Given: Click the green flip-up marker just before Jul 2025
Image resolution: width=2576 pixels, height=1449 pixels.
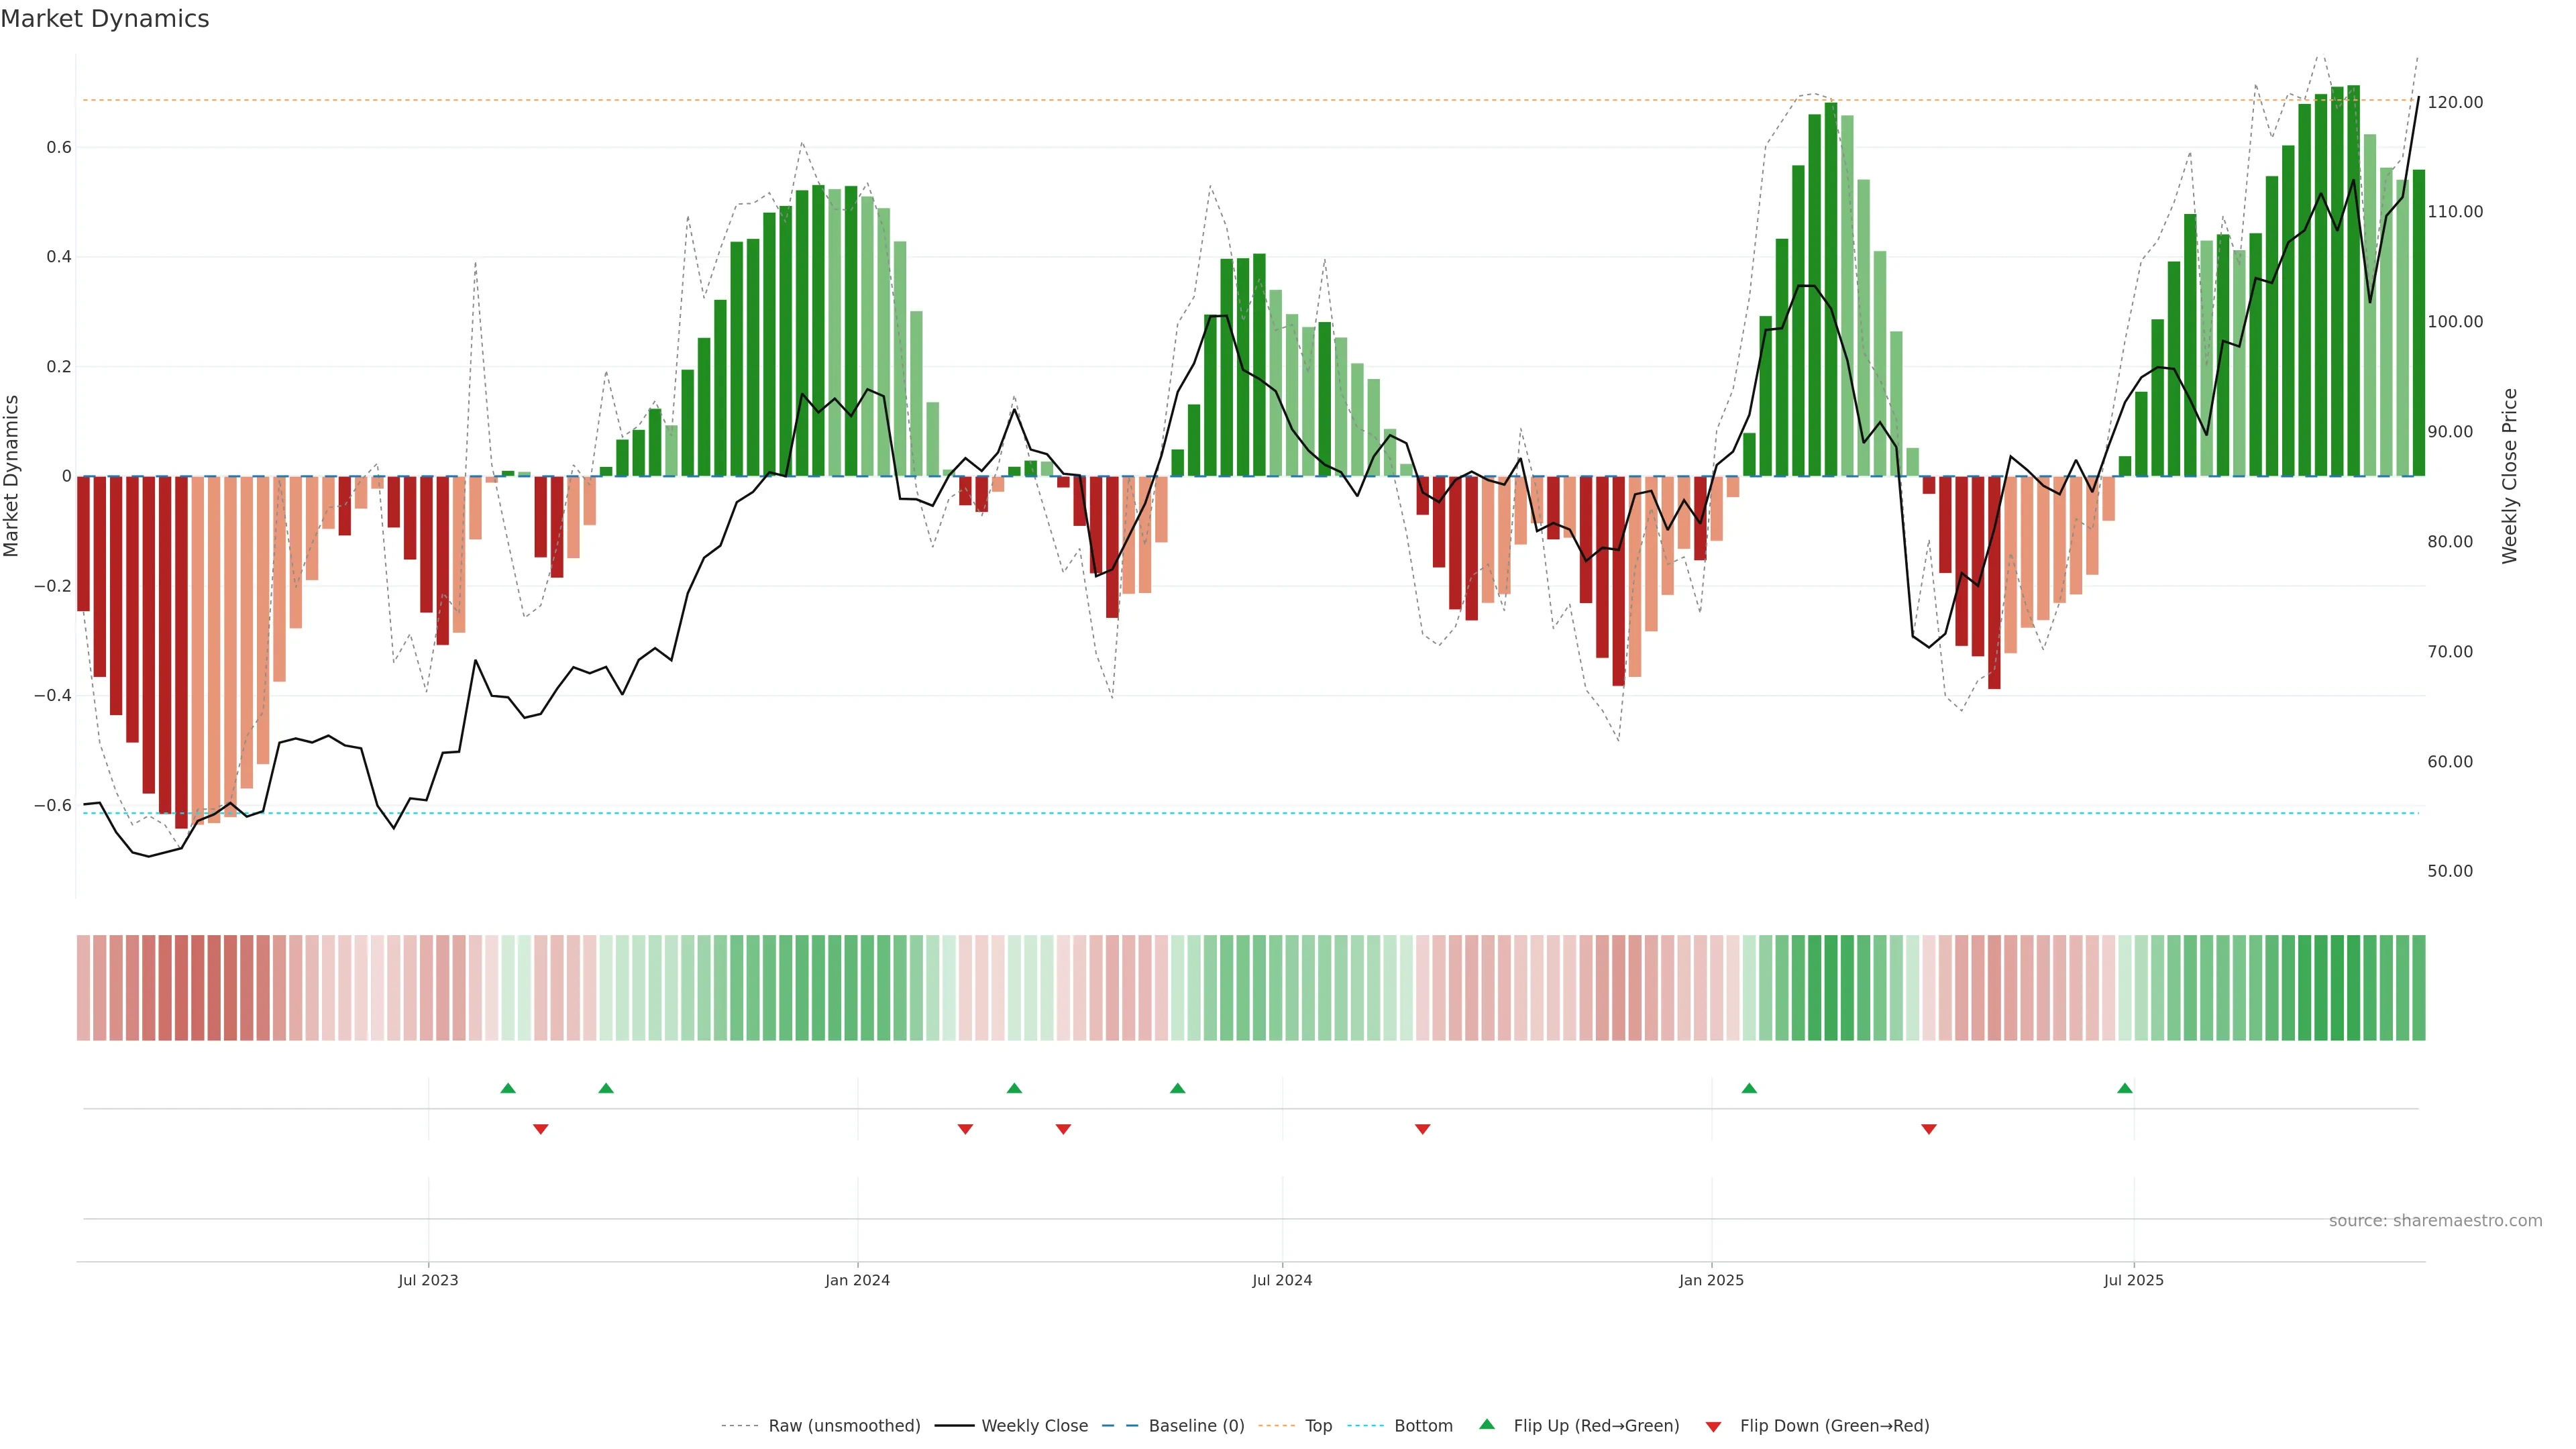Looking at the screenshot, I should 2125,1088.
